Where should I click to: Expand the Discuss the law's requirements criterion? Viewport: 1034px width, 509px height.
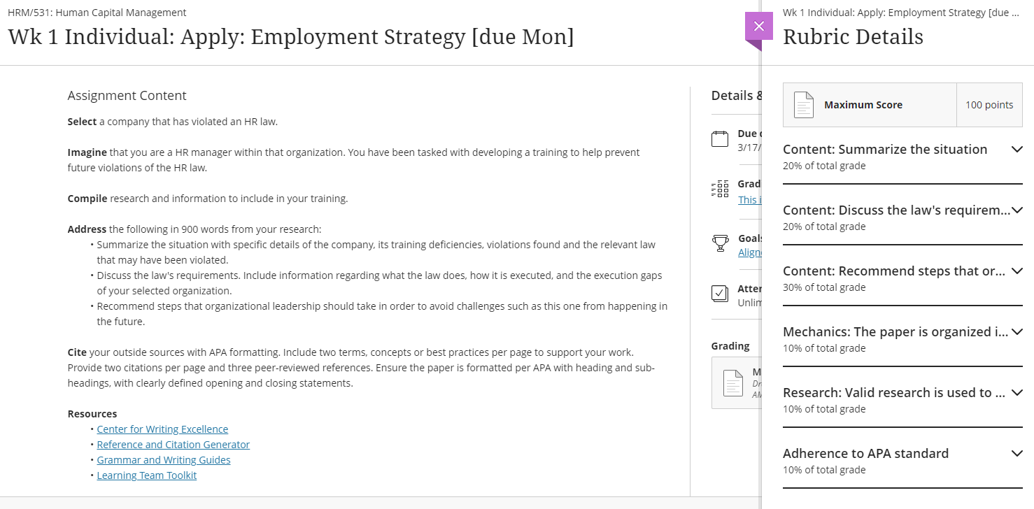click(x=1017, y=210)
